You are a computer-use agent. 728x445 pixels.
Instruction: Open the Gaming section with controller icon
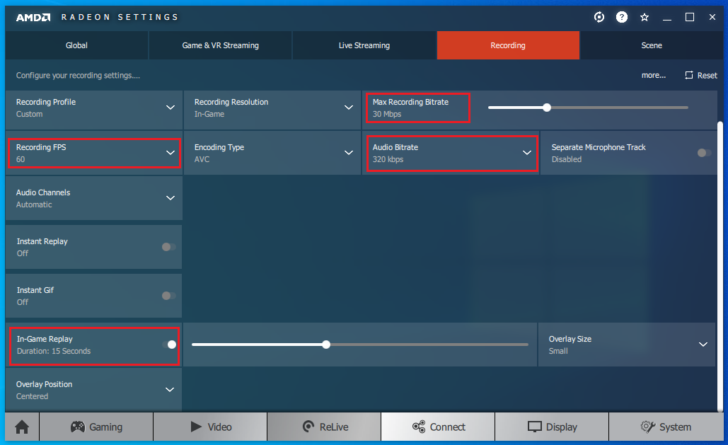click(96, 427)
